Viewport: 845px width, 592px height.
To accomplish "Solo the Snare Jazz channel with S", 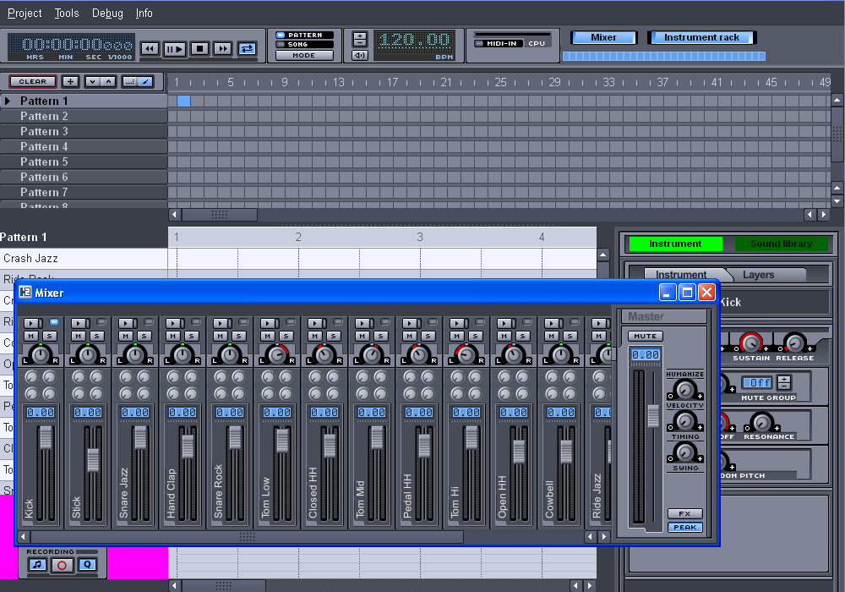I will pos(144,337).
